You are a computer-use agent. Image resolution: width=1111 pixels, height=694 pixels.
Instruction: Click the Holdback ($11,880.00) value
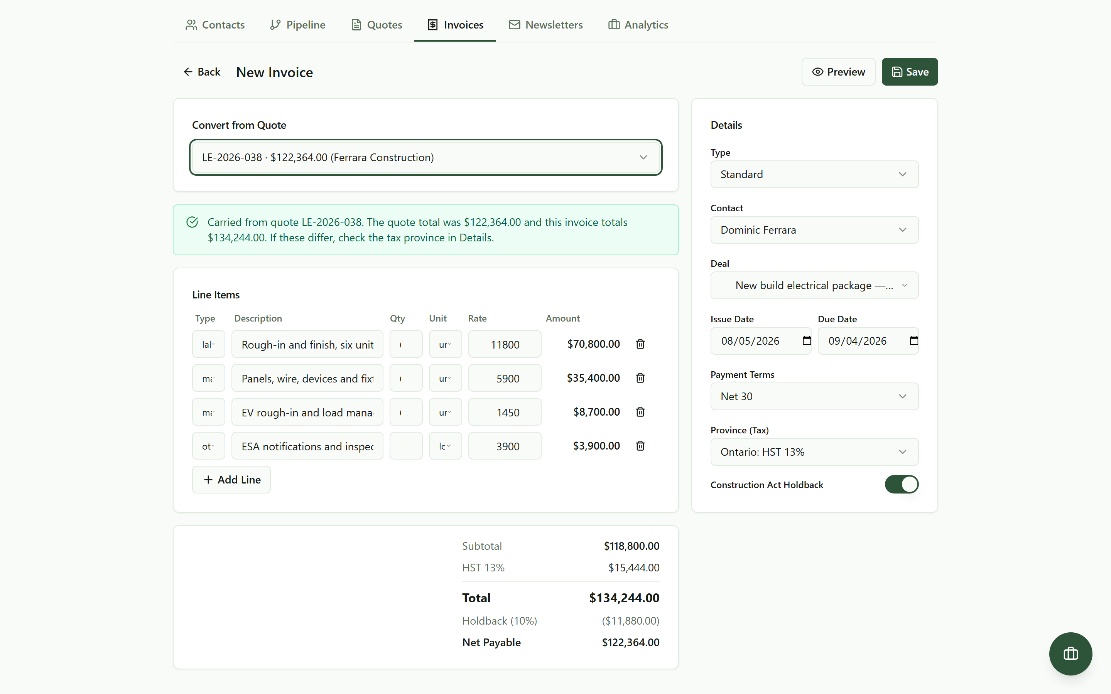(x=630, y=621)
